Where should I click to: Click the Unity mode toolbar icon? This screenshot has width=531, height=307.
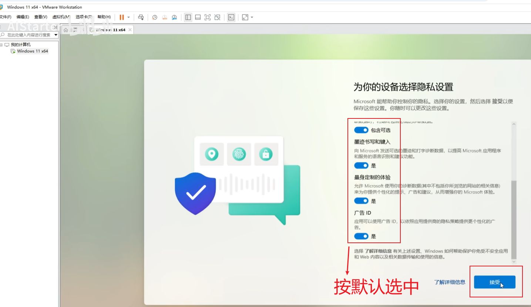click(217, 17)
